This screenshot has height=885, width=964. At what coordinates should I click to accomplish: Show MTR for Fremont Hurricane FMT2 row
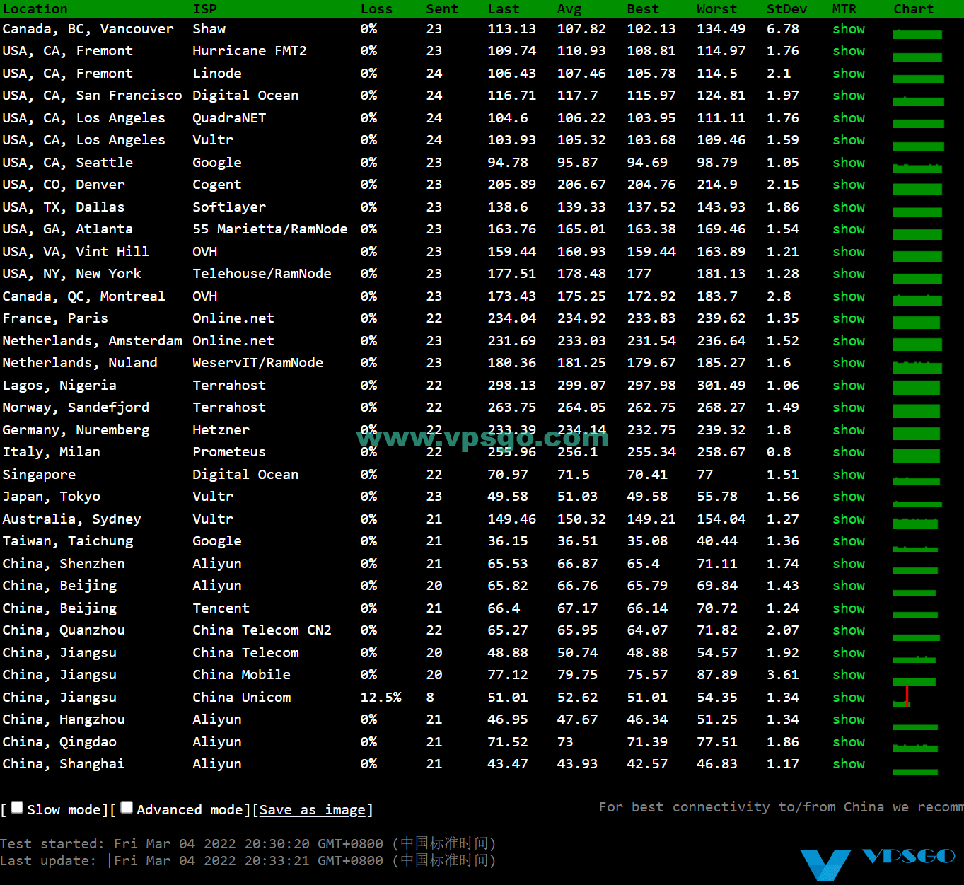click(849, 51)
